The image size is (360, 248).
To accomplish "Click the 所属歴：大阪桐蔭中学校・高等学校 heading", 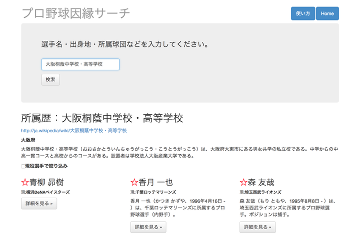I will click(102, 118).
